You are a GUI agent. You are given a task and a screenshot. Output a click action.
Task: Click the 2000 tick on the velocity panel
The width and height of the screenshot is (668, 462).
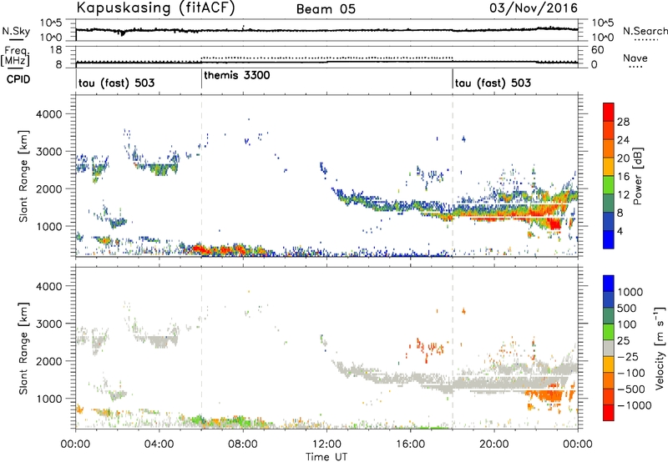coord(51,361)
